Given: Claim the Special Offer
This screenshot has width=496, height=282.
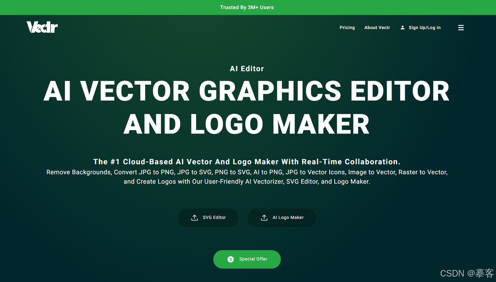Looking at the screenshot, I should click(247, 259).
